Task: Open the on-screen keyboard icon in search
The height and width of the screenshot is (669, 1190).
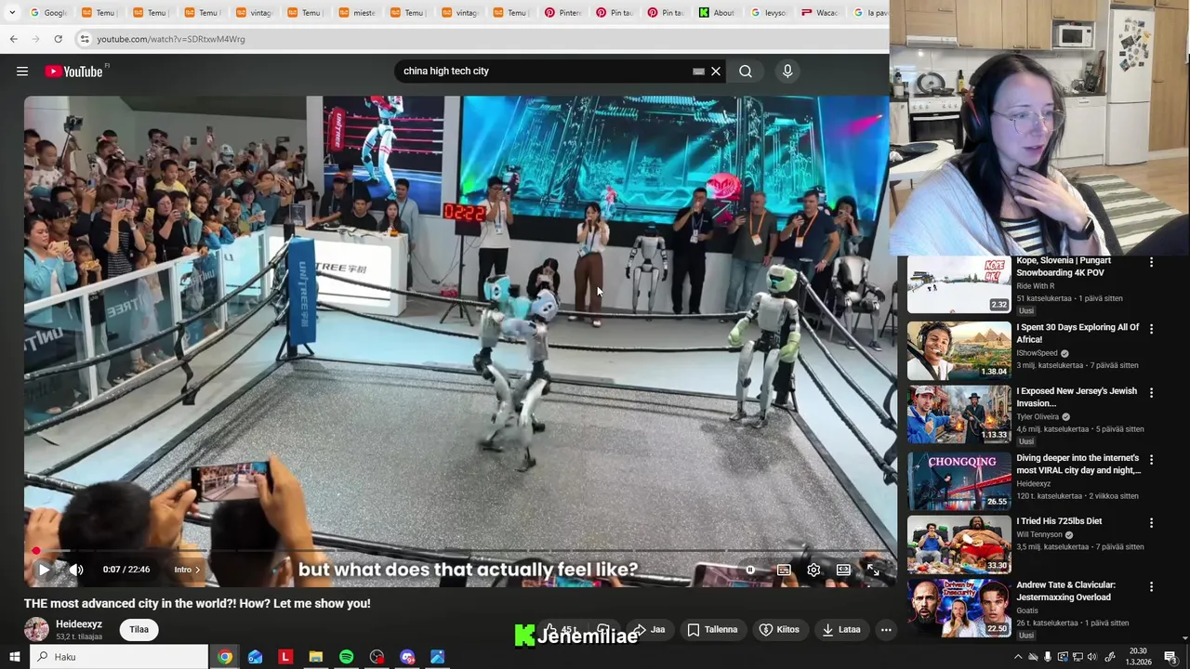Action: click(698, 72)
